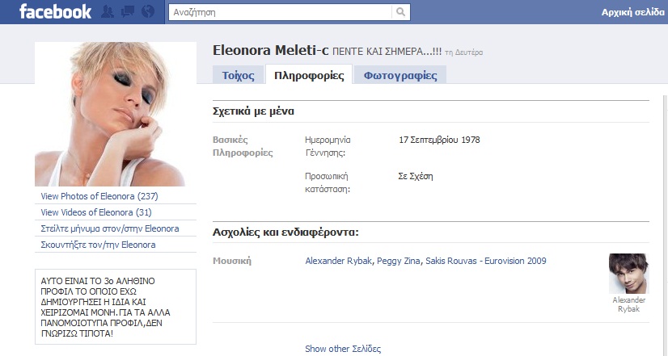Go to Αρχική σελίδα

pyautogui.click(x=632, y=12)
